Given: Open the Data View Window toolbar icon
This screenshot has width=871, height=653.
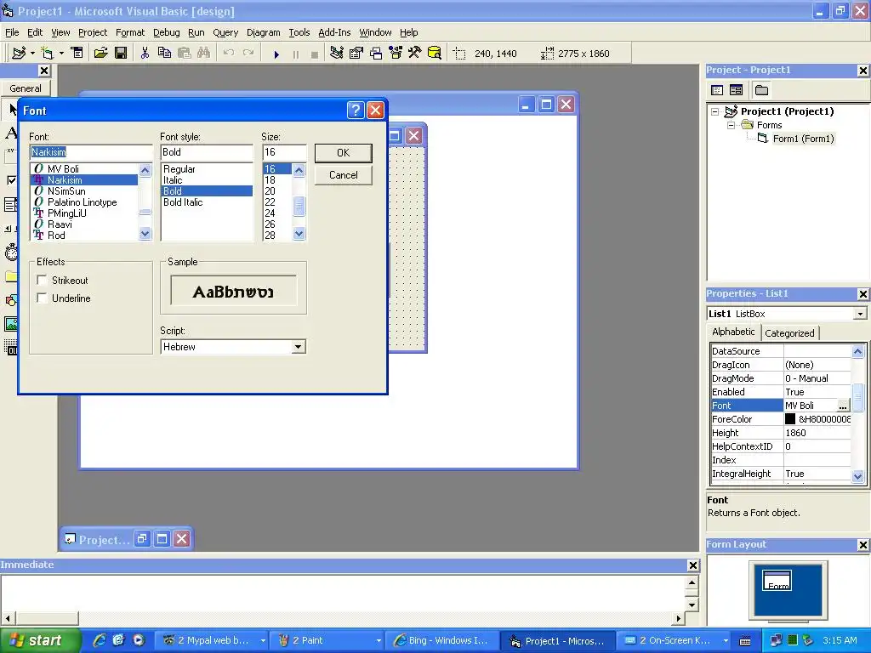Looking at the screenshot, I should pos(435,54).
